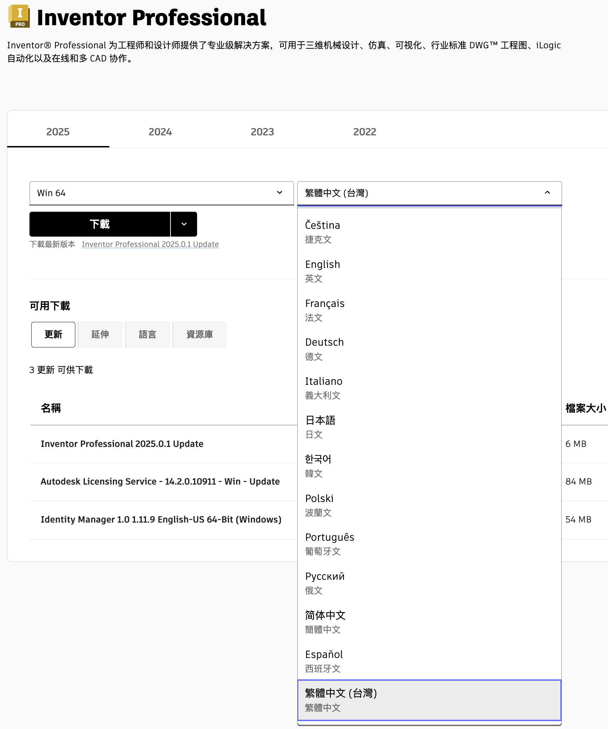Open Inventor Professional 2025.0.1 Update link
This screenshot has height=729, width=608.
tap(150, 244)
